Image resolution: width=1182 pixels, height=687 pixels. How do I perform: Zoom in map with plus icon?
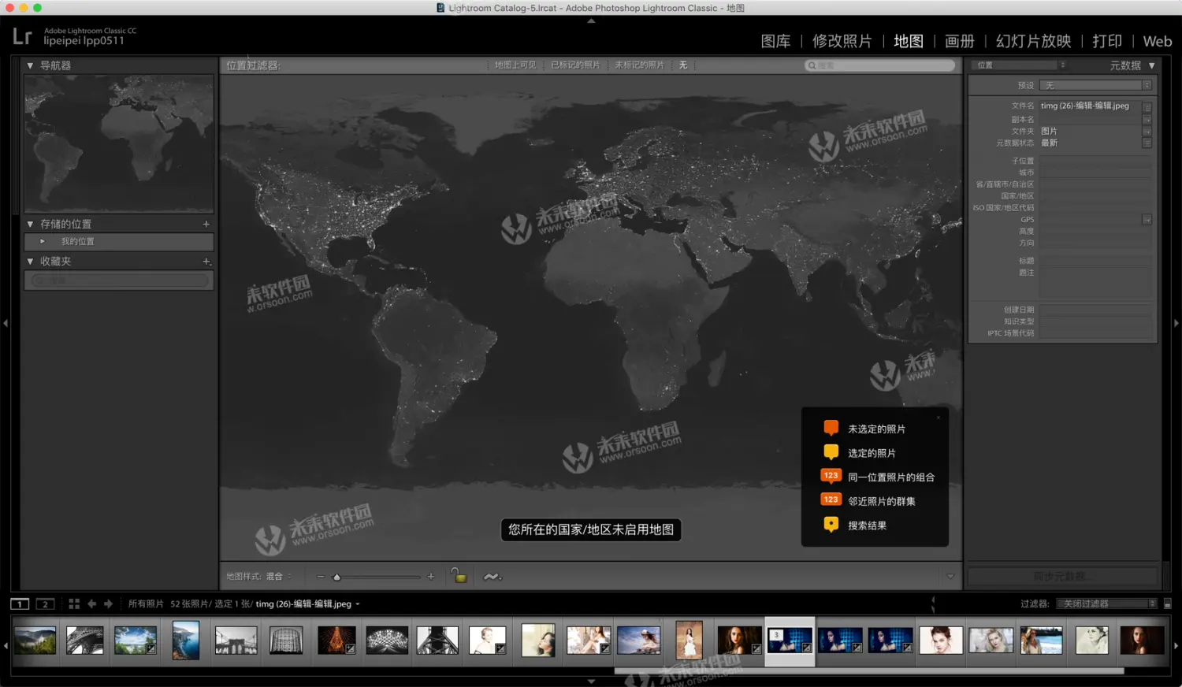coord(431,577)
